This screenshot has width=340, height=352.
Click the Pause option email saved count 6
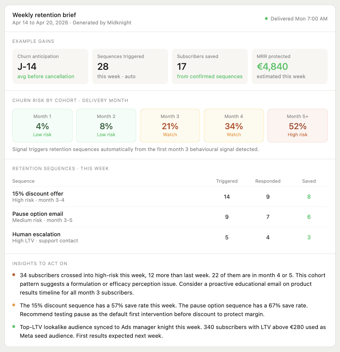coord(309,217)
